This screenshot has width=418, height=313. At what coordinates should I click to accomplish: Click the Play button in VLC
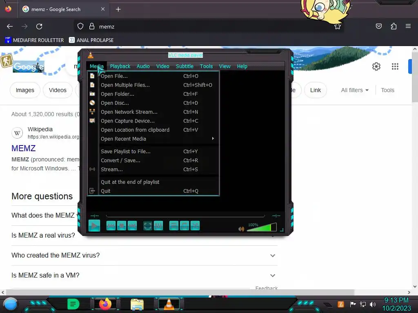pos(94,226)
